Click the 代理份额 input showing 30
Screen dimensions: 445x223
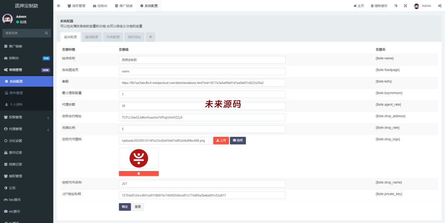pyautogui.click(x=202, y=106)
